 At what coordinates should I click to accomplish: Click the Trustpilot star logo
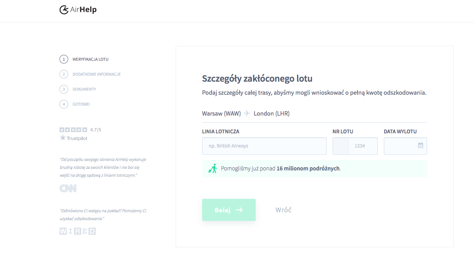(x=73, y=138)
